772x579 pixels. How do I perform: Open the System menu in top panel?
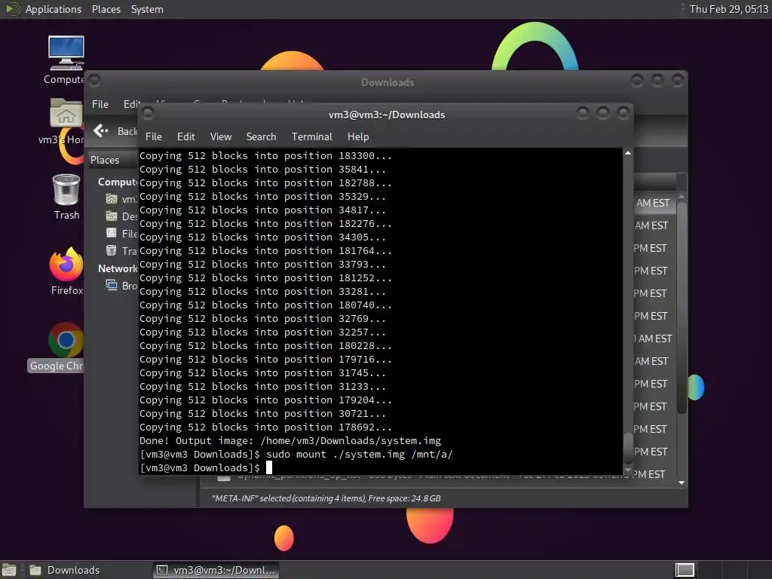pyautogui.click(x=147, y=9)
